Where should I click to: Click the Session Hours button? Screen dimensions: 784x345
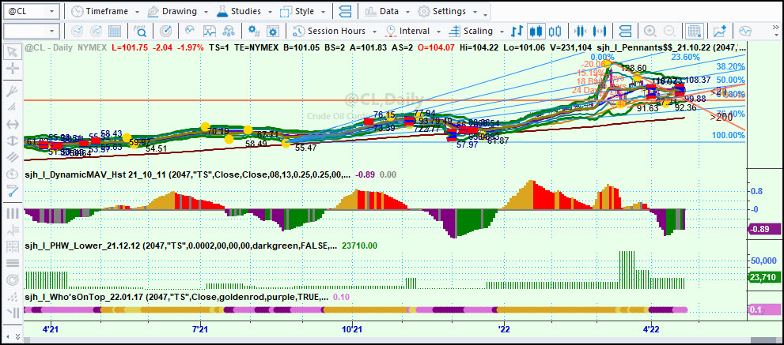[x=329, y=31]
